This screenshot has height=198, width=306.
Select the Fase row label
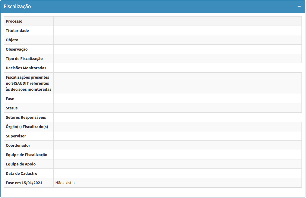pyautogui.click(x=10, y=99)
